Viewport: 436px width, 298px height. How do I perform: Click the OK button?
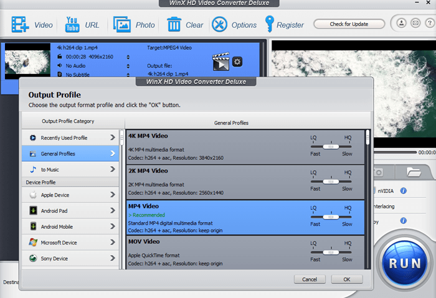pos(346,279)
